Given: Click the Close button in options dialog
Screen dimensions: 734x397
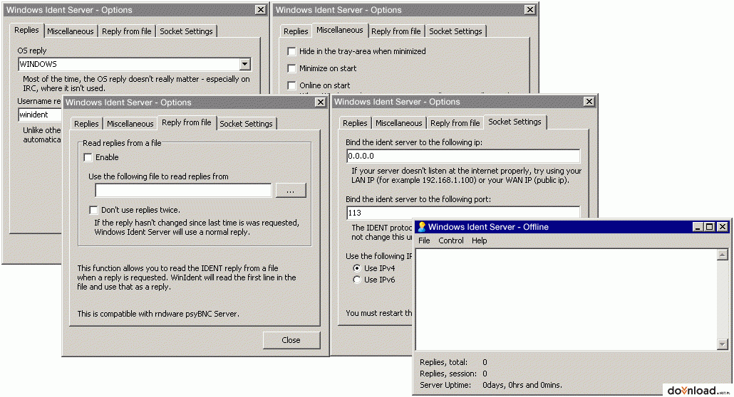Looking at the screenshot, I should (291, 340).
